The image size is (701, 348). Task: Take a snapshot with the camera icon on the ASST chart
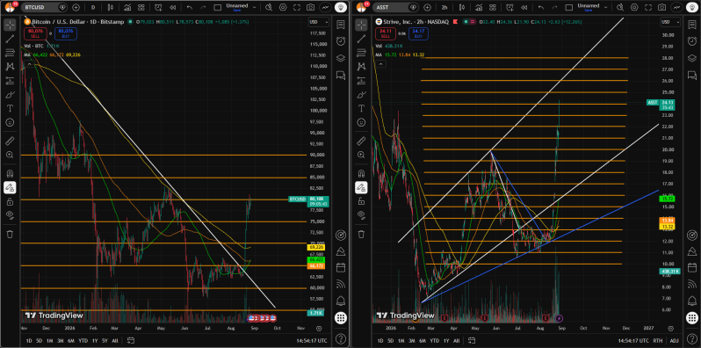661,7
